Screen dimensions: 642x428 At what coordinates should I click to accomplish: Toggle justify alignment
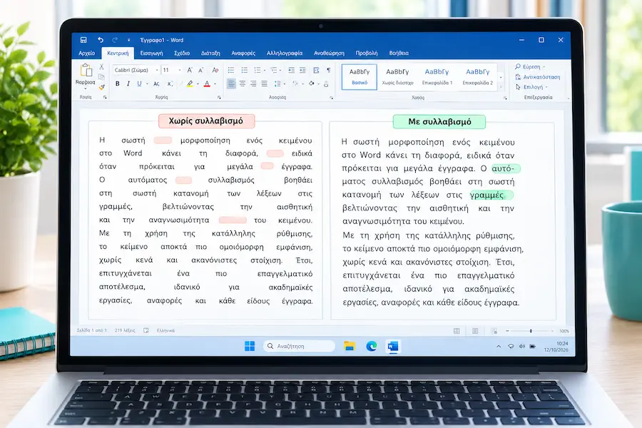(265, 83)
